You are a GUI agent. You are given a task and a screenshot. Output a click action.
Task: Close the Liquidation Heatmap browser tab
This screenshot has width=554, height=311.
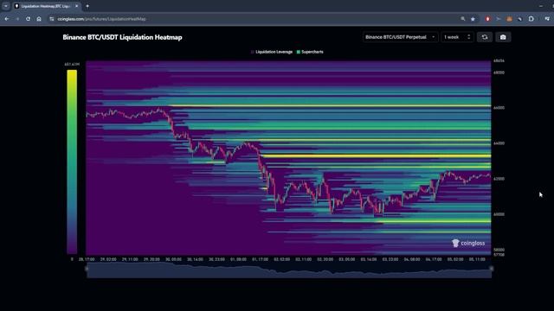coord(76,6)
